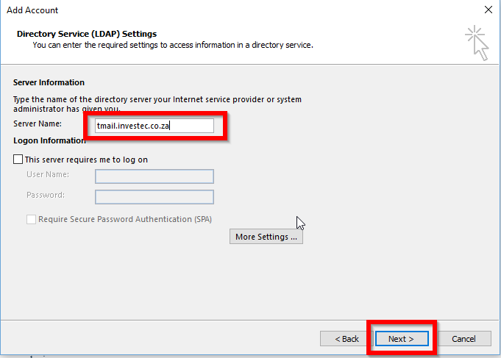
Task: Click the Logon Information section label
Action: click(x=49, y=140)
